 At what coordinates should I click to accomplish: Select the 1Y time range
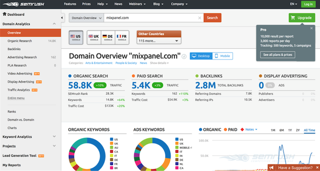point(290,130)
